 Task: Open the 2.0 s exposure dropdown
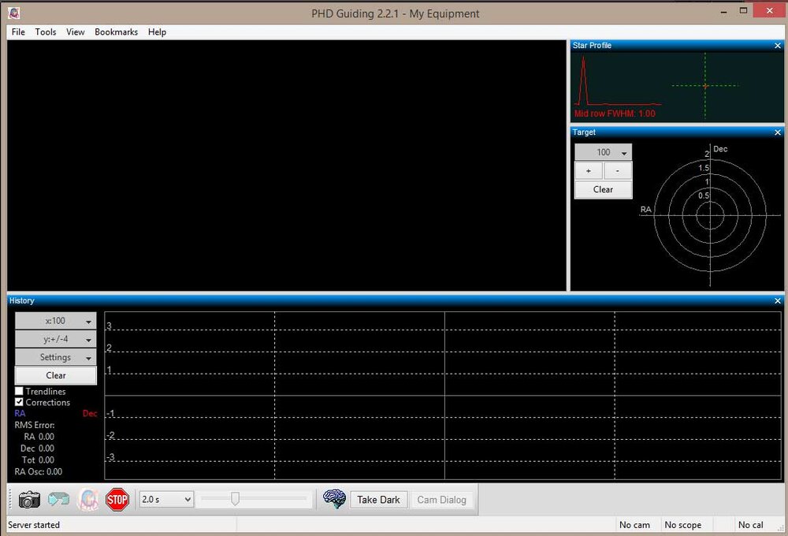click(166, 500)
